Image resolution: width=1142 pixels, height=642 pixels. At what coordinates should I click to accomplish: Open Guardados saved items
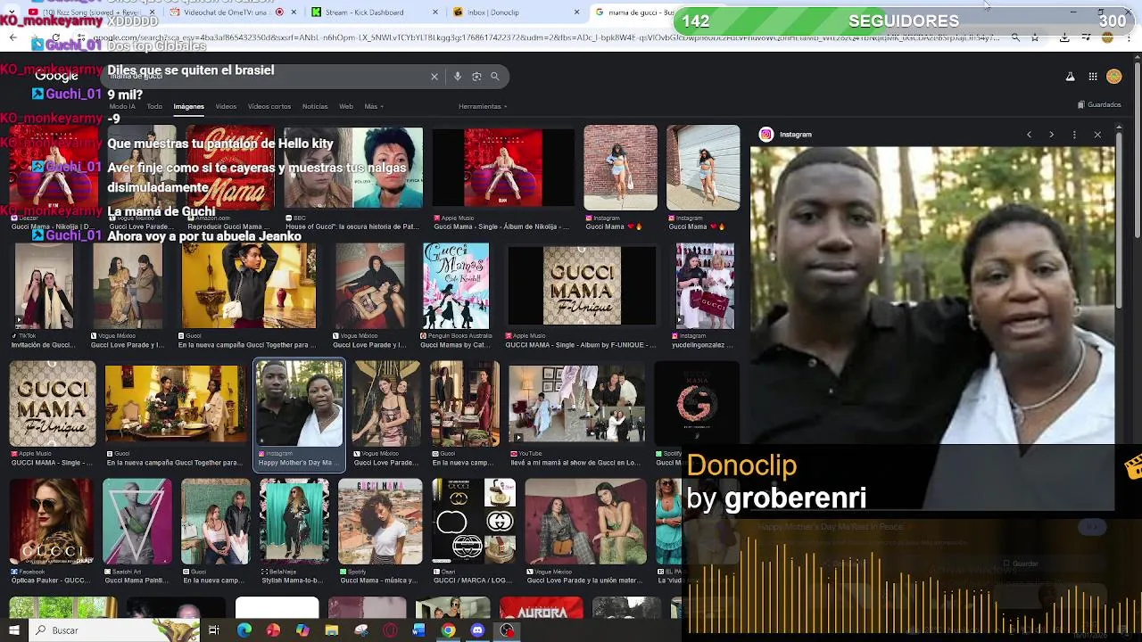click(1099, 105)
